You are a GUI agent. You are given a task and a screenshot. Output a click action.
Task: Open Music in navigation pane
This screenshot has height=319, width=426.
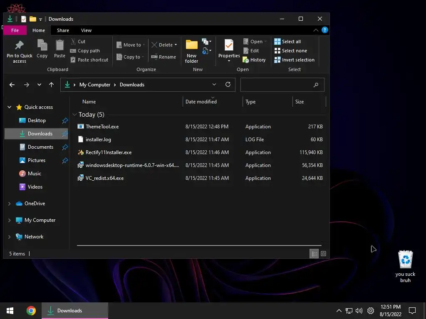pos(34,174)
